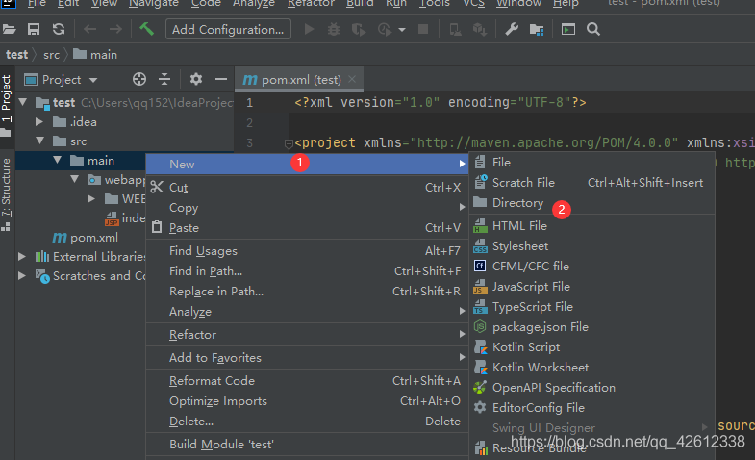Click the Synchronize refresh icon
This screenshot has height=460, width=755.
[x=59, y=30]
